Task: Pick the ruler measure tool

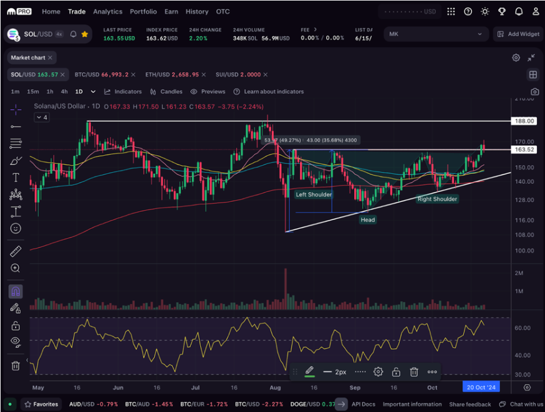Action: 16,251
